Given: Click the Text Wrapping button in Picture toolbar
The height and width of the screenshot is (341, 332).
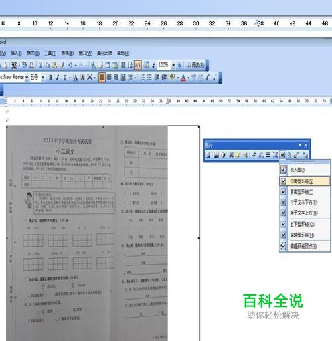Looking at the screenshot, I should coord(282,155).
